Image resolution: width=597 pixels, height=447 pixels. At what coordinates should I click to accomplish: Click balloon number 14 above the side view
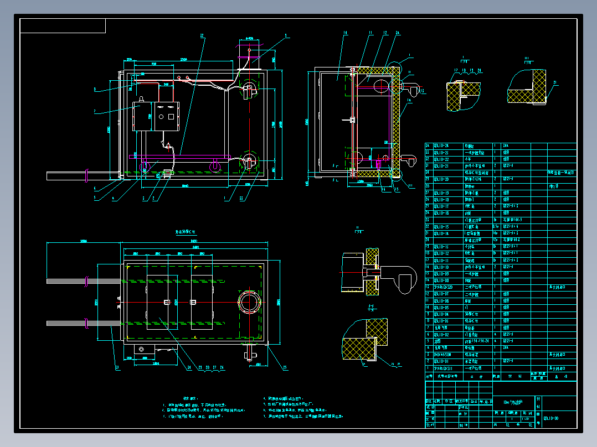345,33
